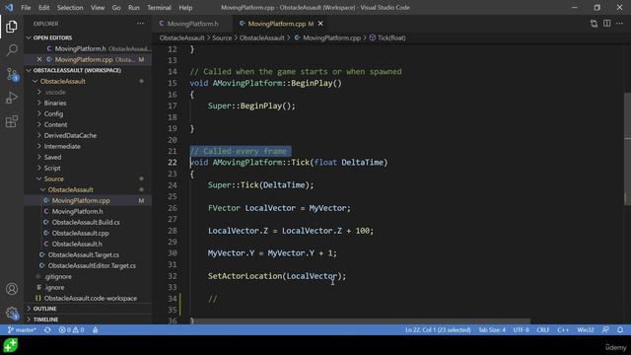Open the Manage gear icon
Screen dimensions: 631x355
click(x=12, y=313)
